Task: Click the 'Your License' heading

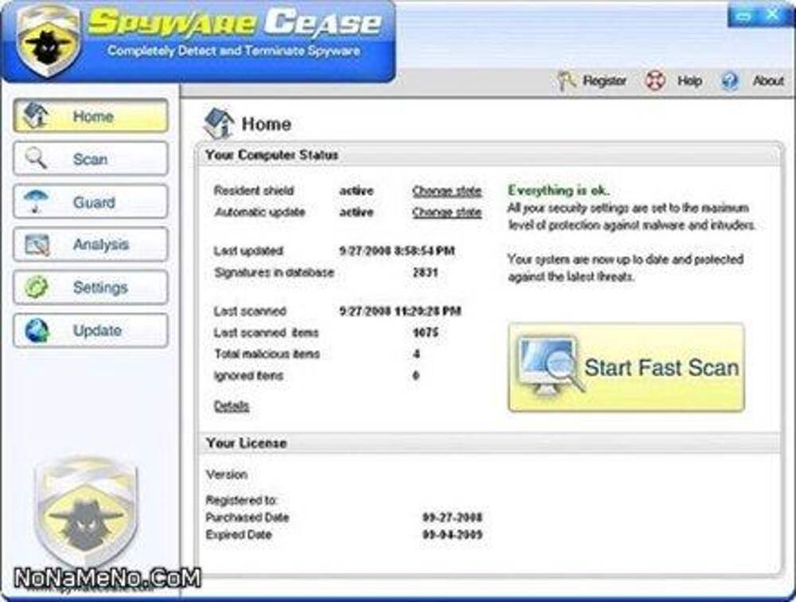Action: tap(246, 444)
